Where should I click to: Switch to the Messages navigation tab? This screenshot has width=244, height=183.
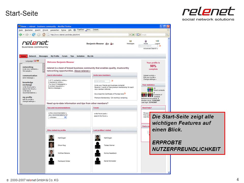click(43, 56)
